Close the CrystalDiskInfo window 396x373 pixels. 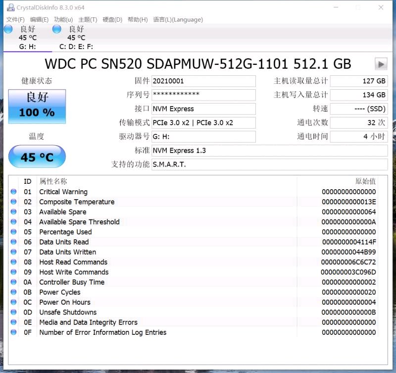pos(381,7)
